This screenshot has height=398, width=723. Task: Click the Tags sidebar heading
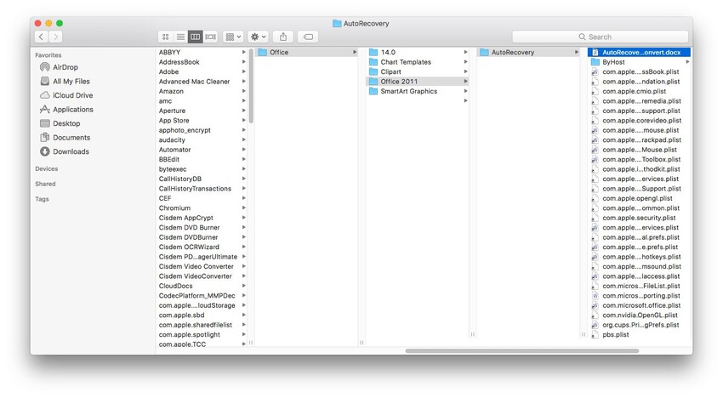click(42, 199)
